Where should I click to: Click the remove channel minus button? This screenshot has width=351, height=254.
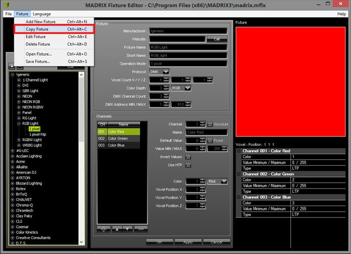point(141,229)
